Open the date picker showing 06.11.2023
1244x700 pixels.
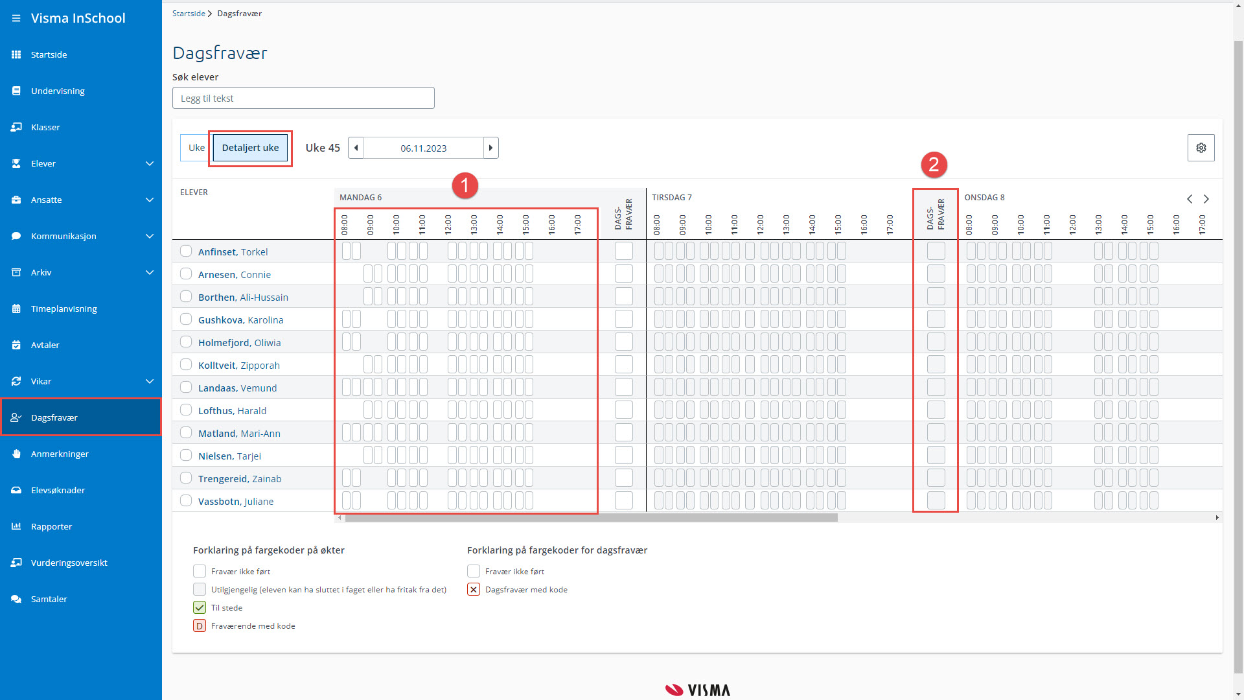[x=423, y=148]
